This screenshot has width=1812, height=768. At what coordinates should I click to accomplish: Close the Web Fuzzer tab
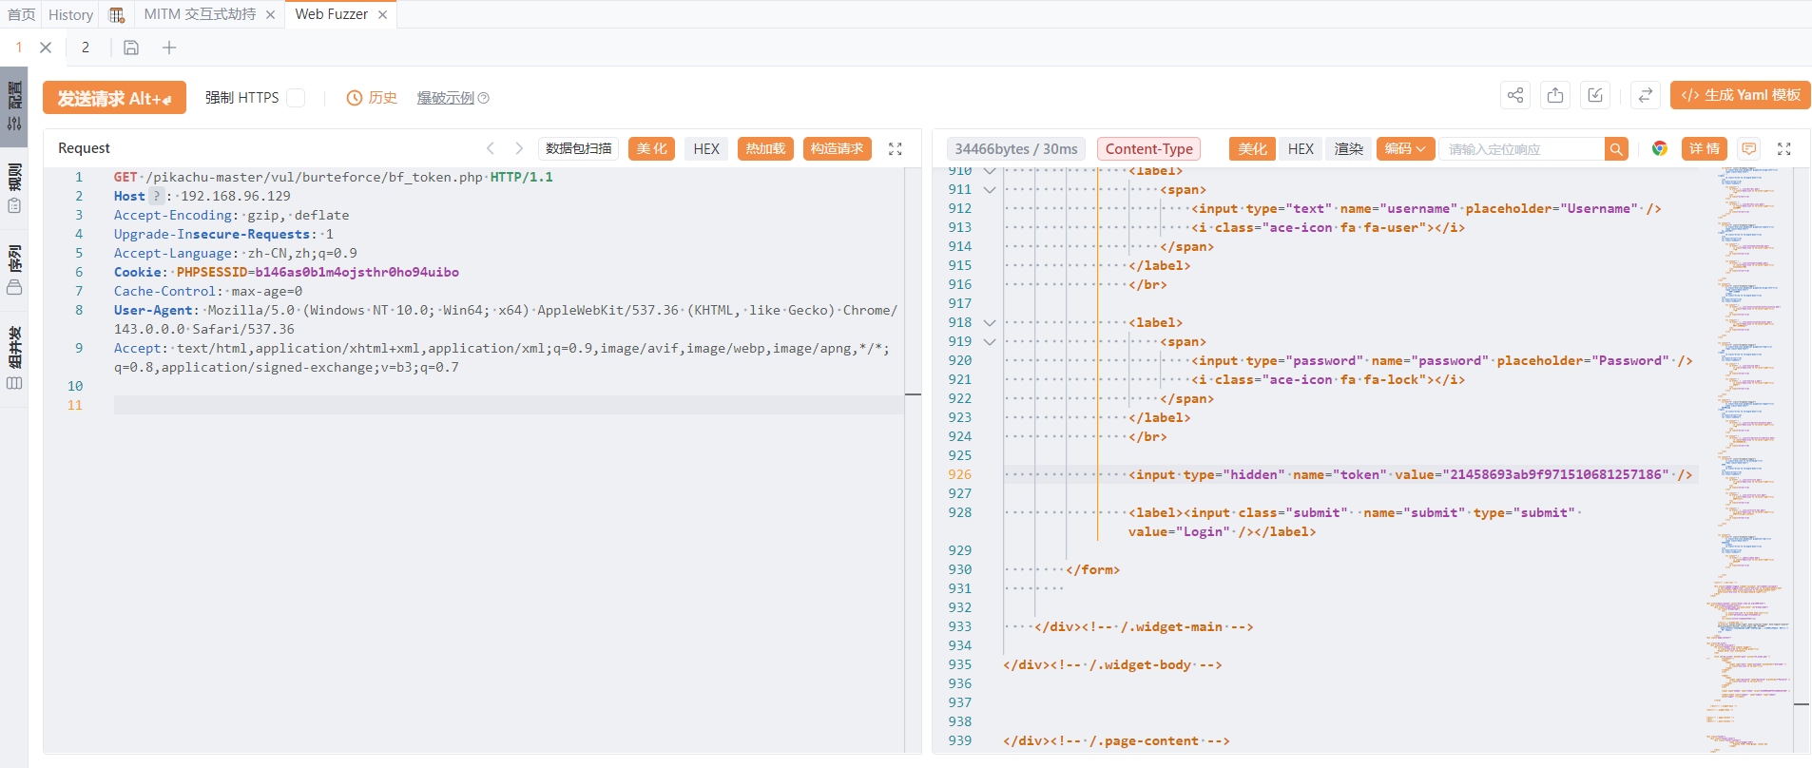(382, 15)
